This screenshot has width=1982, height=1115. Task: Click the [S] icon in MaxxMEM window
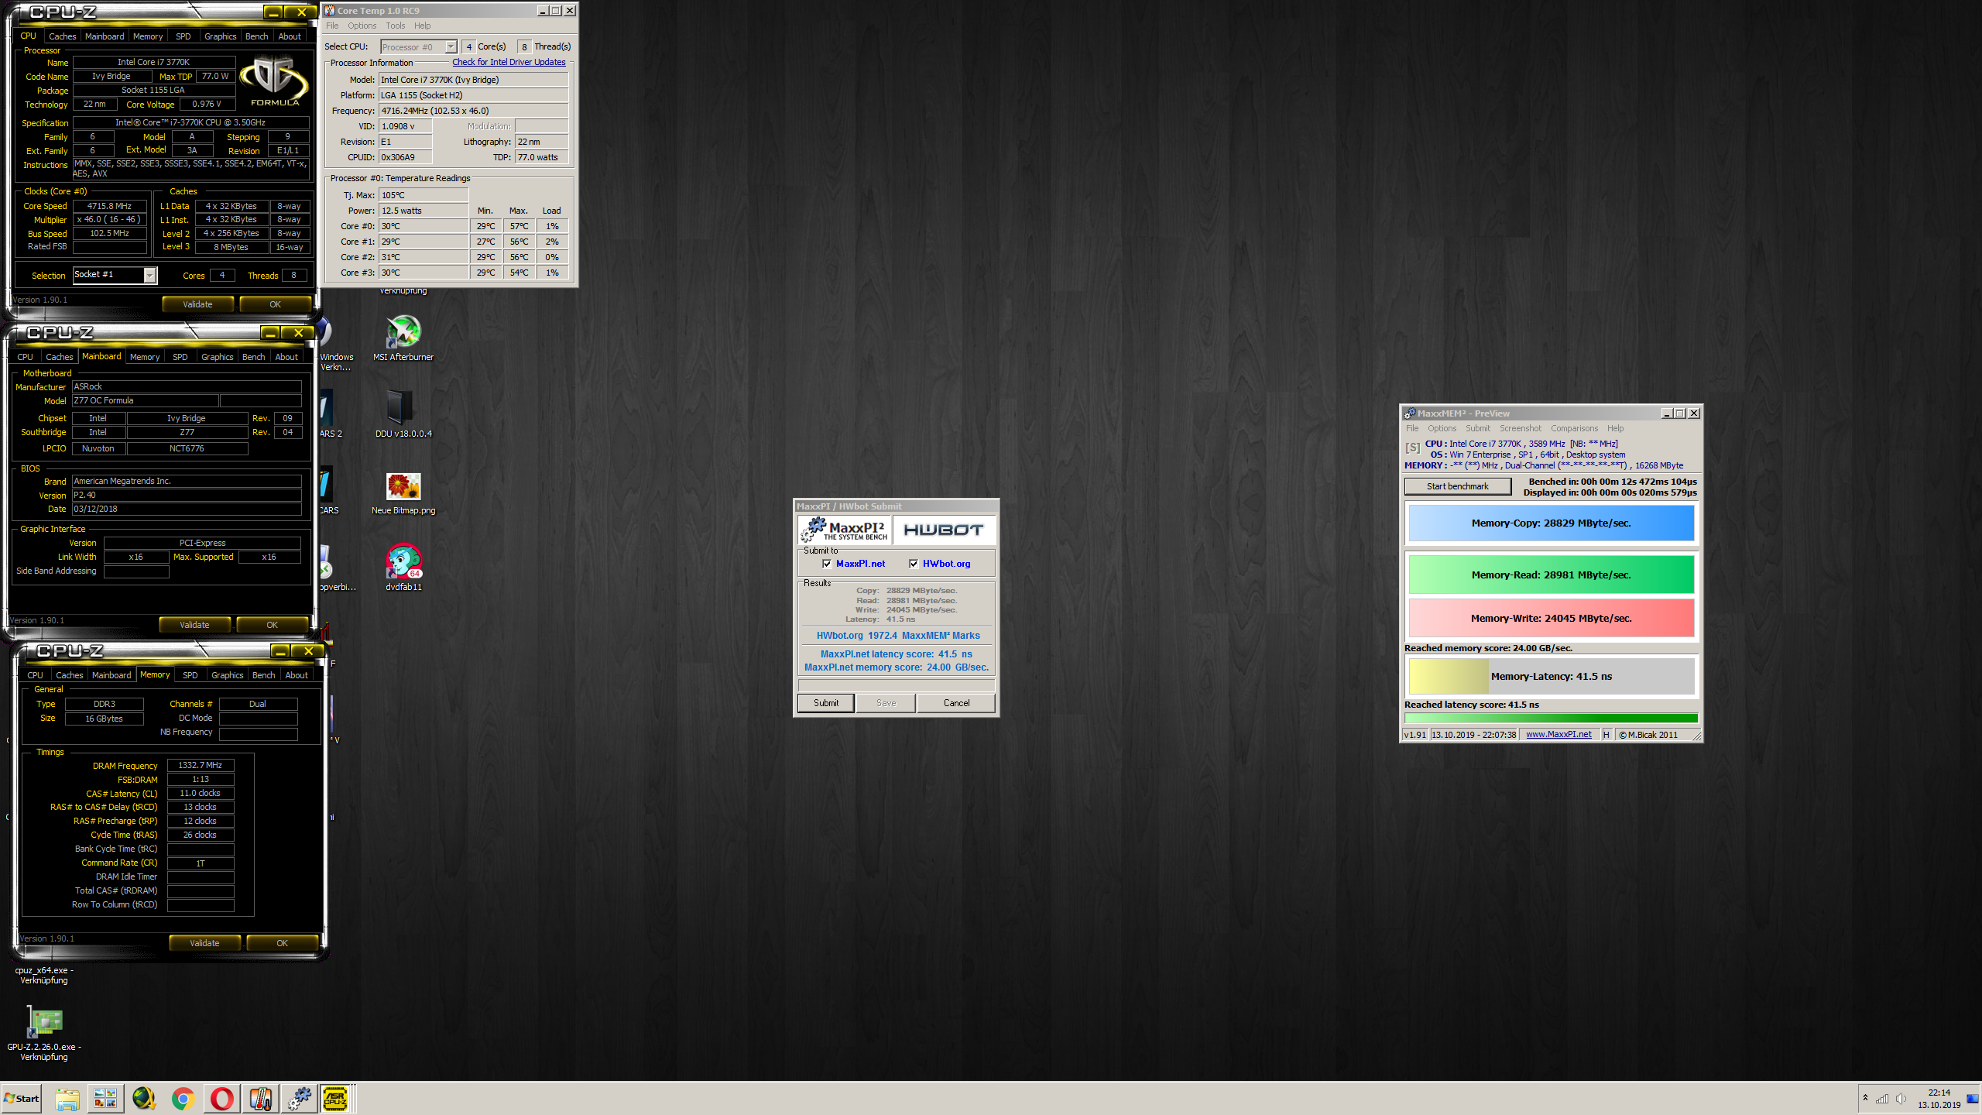coord(1413,448)
